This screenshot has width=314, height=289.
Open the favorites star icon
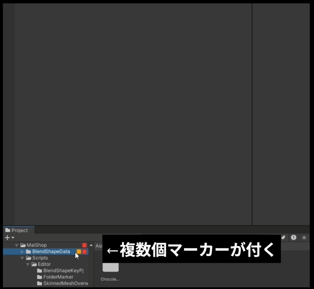pos(304,238)
